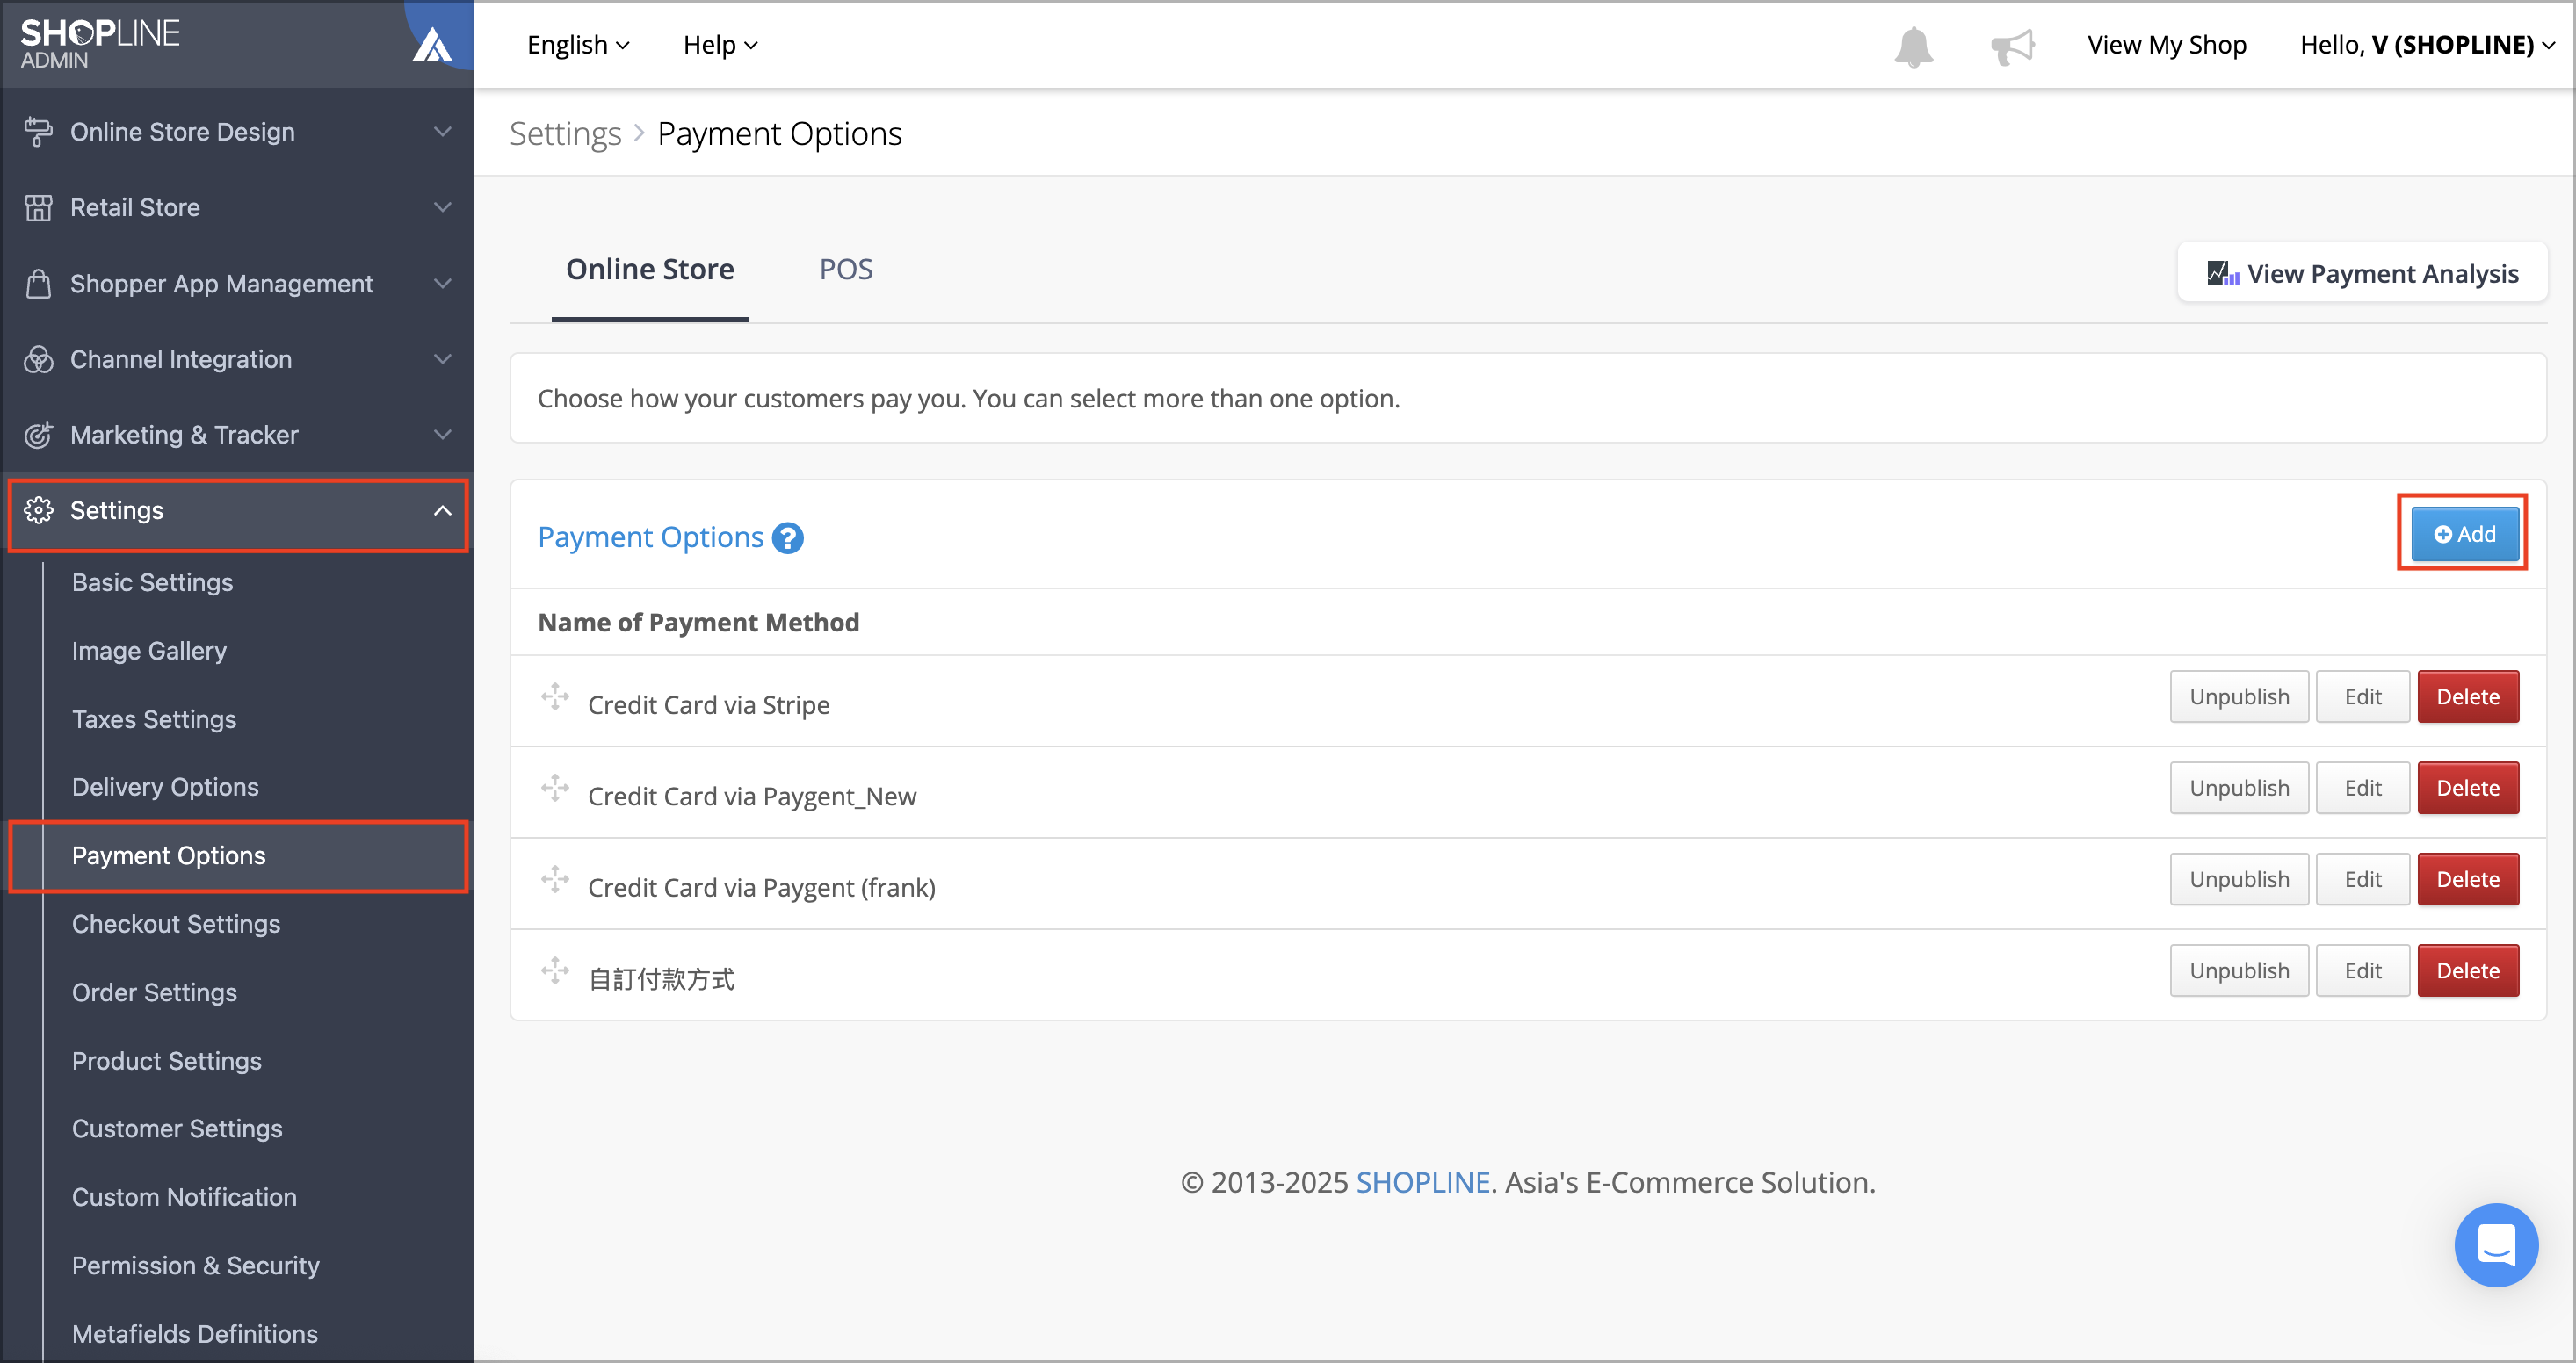2576x1363 pixels.
Task: Open Order Settings in the sidebar
Action: [154, 992]
